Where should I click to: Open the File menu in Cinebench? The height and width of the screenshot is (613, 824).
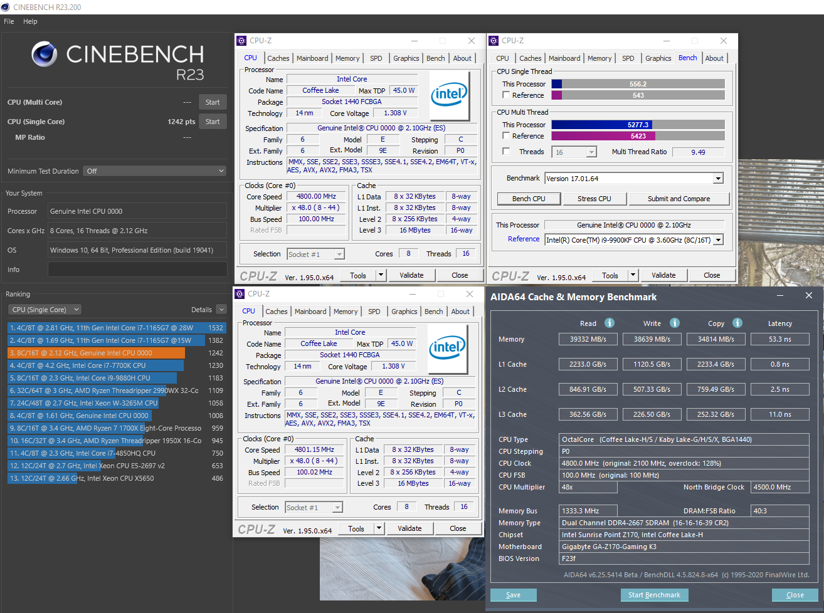pos(9,21)
